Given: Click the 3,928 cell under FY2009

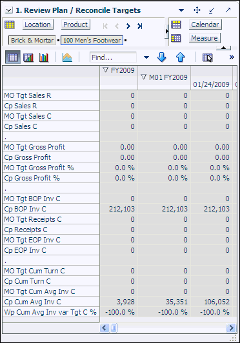Looking at the screenshot, I should click(119, 302).
